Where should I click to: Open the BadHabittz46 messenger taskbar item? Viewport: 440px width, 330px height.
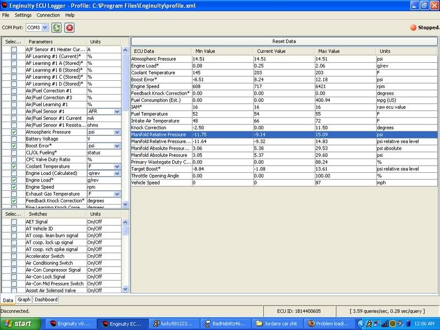[226, 323]
